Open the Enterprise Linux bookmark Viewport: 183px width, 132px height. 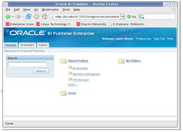click(x=19, y=24)
